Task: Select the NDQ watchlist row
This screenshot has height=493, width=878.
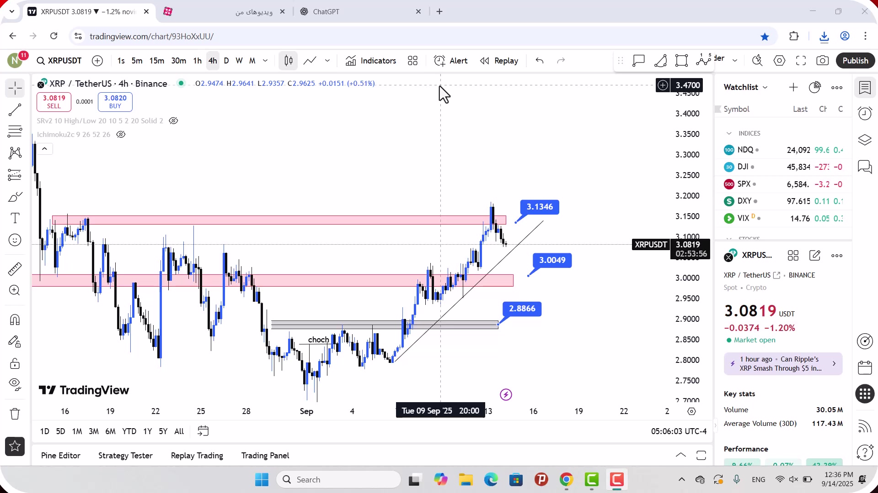Action: 783,150
